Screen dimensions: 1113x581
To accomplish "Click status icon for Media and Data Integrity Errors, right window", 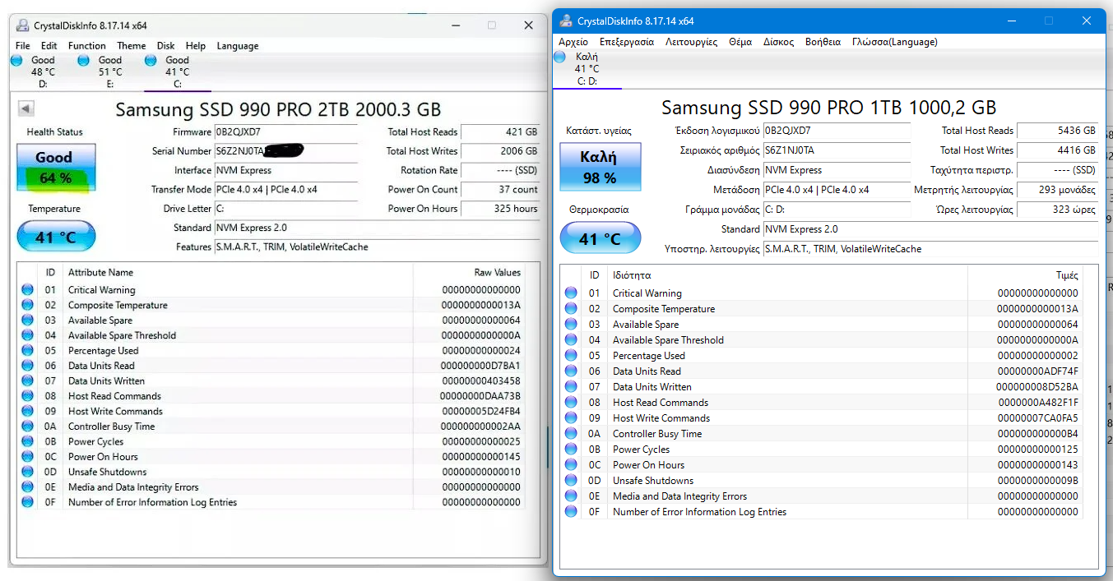I will 571,496.
